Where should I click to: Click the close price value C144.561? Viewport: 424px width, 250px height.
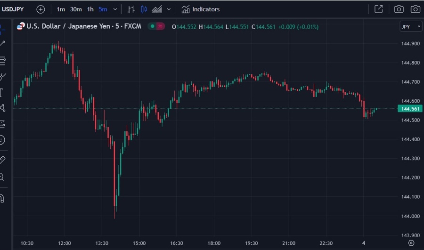263,27
